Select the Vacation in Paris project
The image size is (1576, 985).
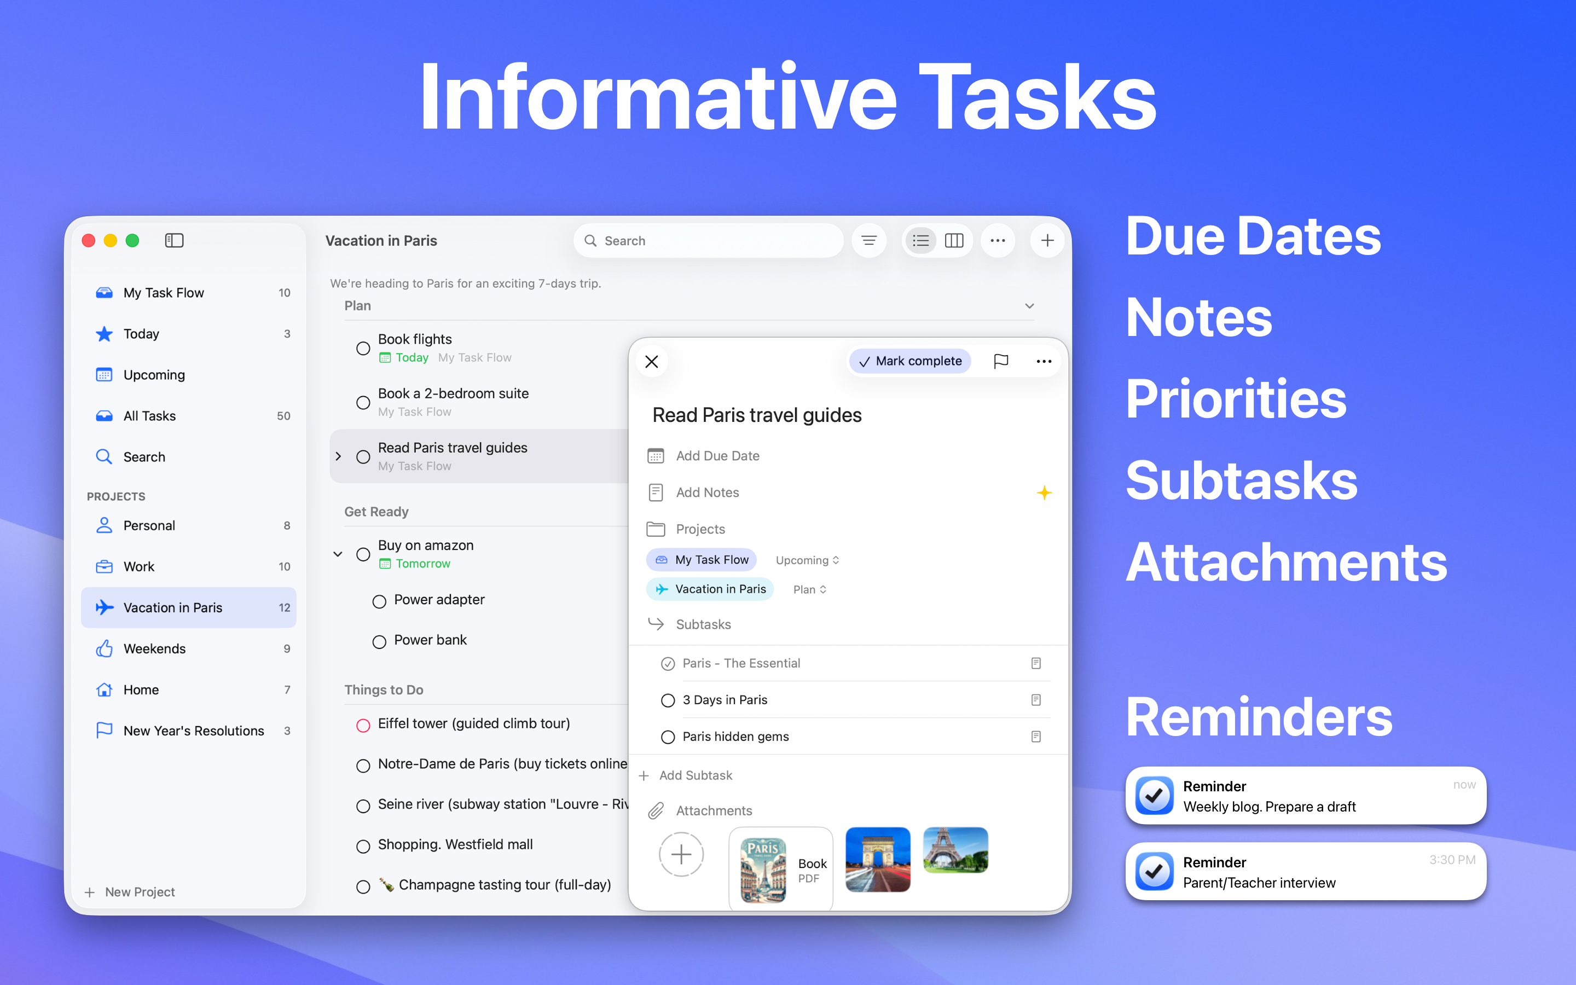(x=189, y=607)
